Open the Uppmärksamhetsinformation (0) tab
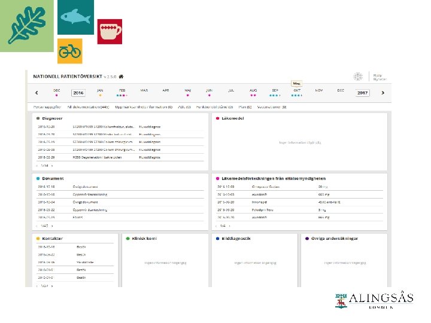This screenshot has height=323, width=431. pos(144,107)
